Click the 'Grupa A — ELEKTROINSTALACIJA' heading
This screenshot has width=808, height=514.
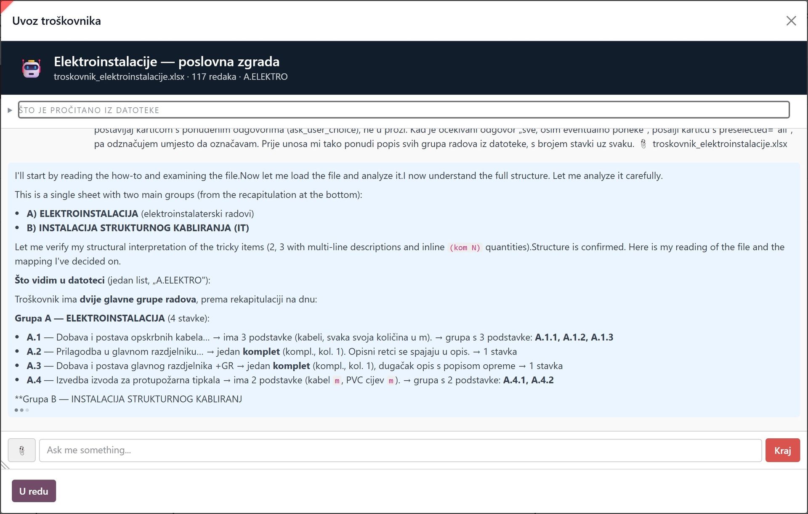coord(112,318)
